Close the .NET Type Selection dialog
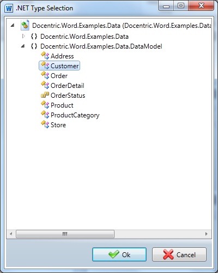 201,6
